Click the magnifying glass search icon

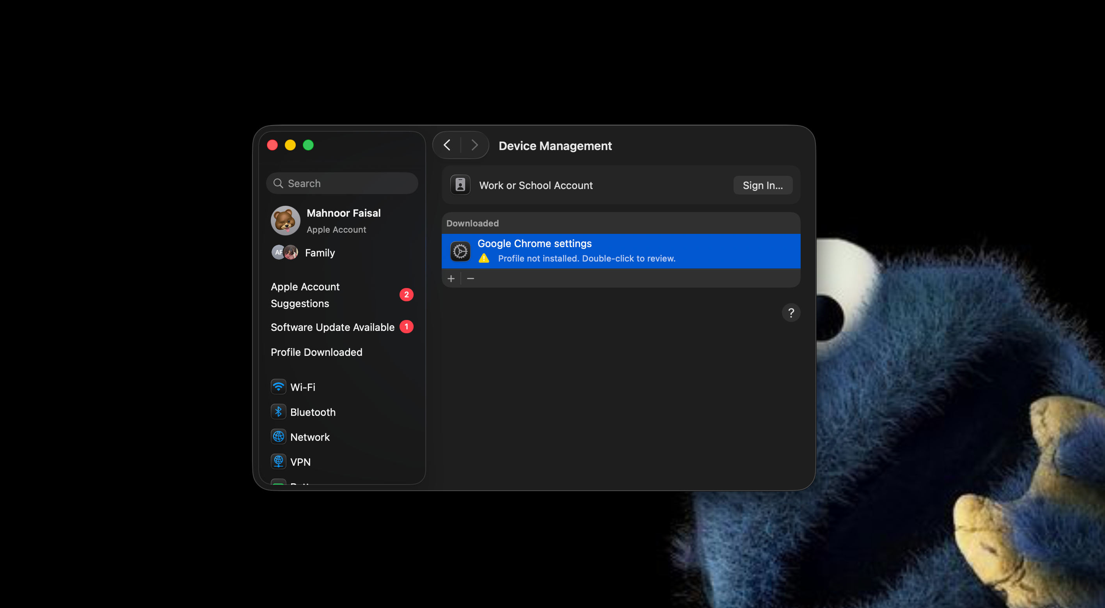(278, 184)
